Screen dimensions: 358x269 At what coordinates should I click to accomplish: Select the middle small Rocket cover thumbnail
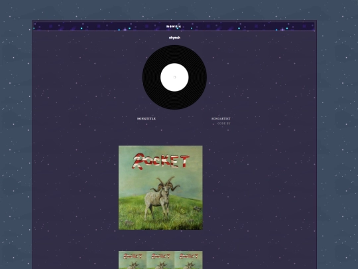[160, 260]
